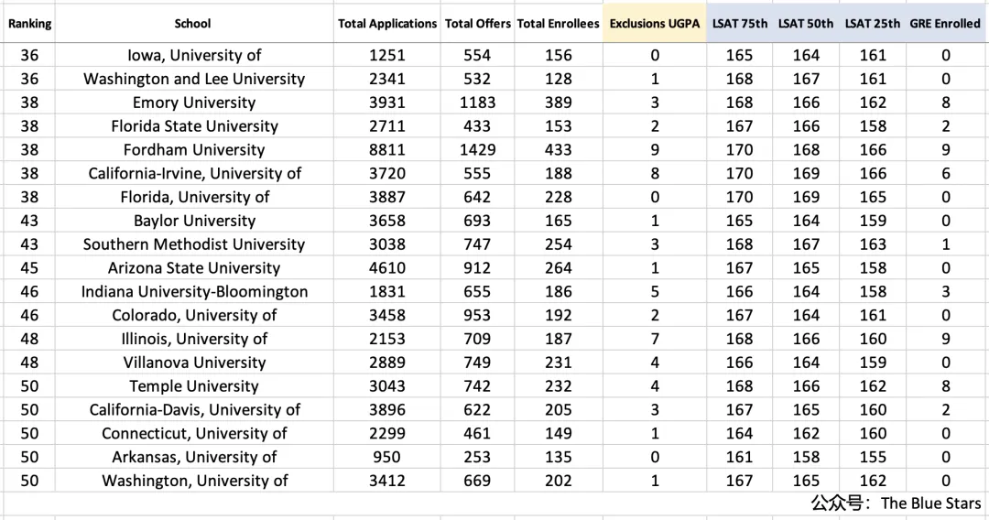Select Indiana-Bloomington's total offers value 655
This screenshot has height=520, width=989.
click(x=477, y=292)
